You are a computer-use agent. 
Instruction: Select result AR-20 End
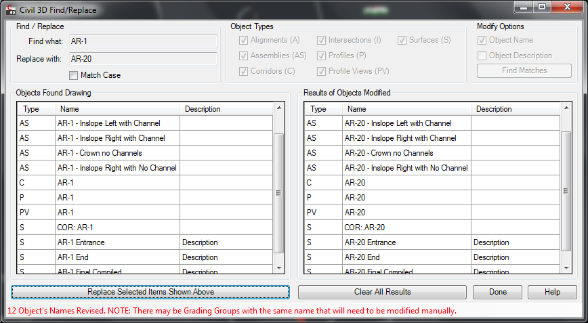(x=432, y=257)
